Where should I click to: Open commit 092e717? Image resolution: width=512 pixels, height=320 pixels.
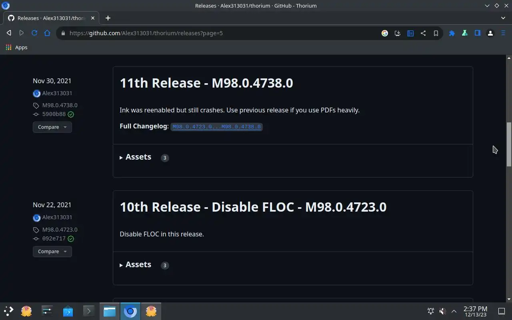(54, 239)
